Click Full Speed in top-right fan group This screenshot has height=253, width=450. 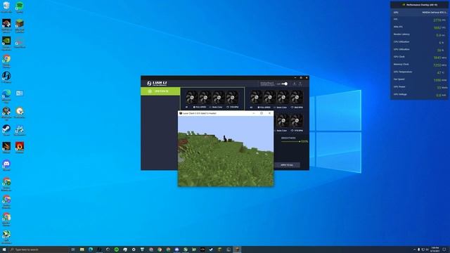click(x=264, y=108)
